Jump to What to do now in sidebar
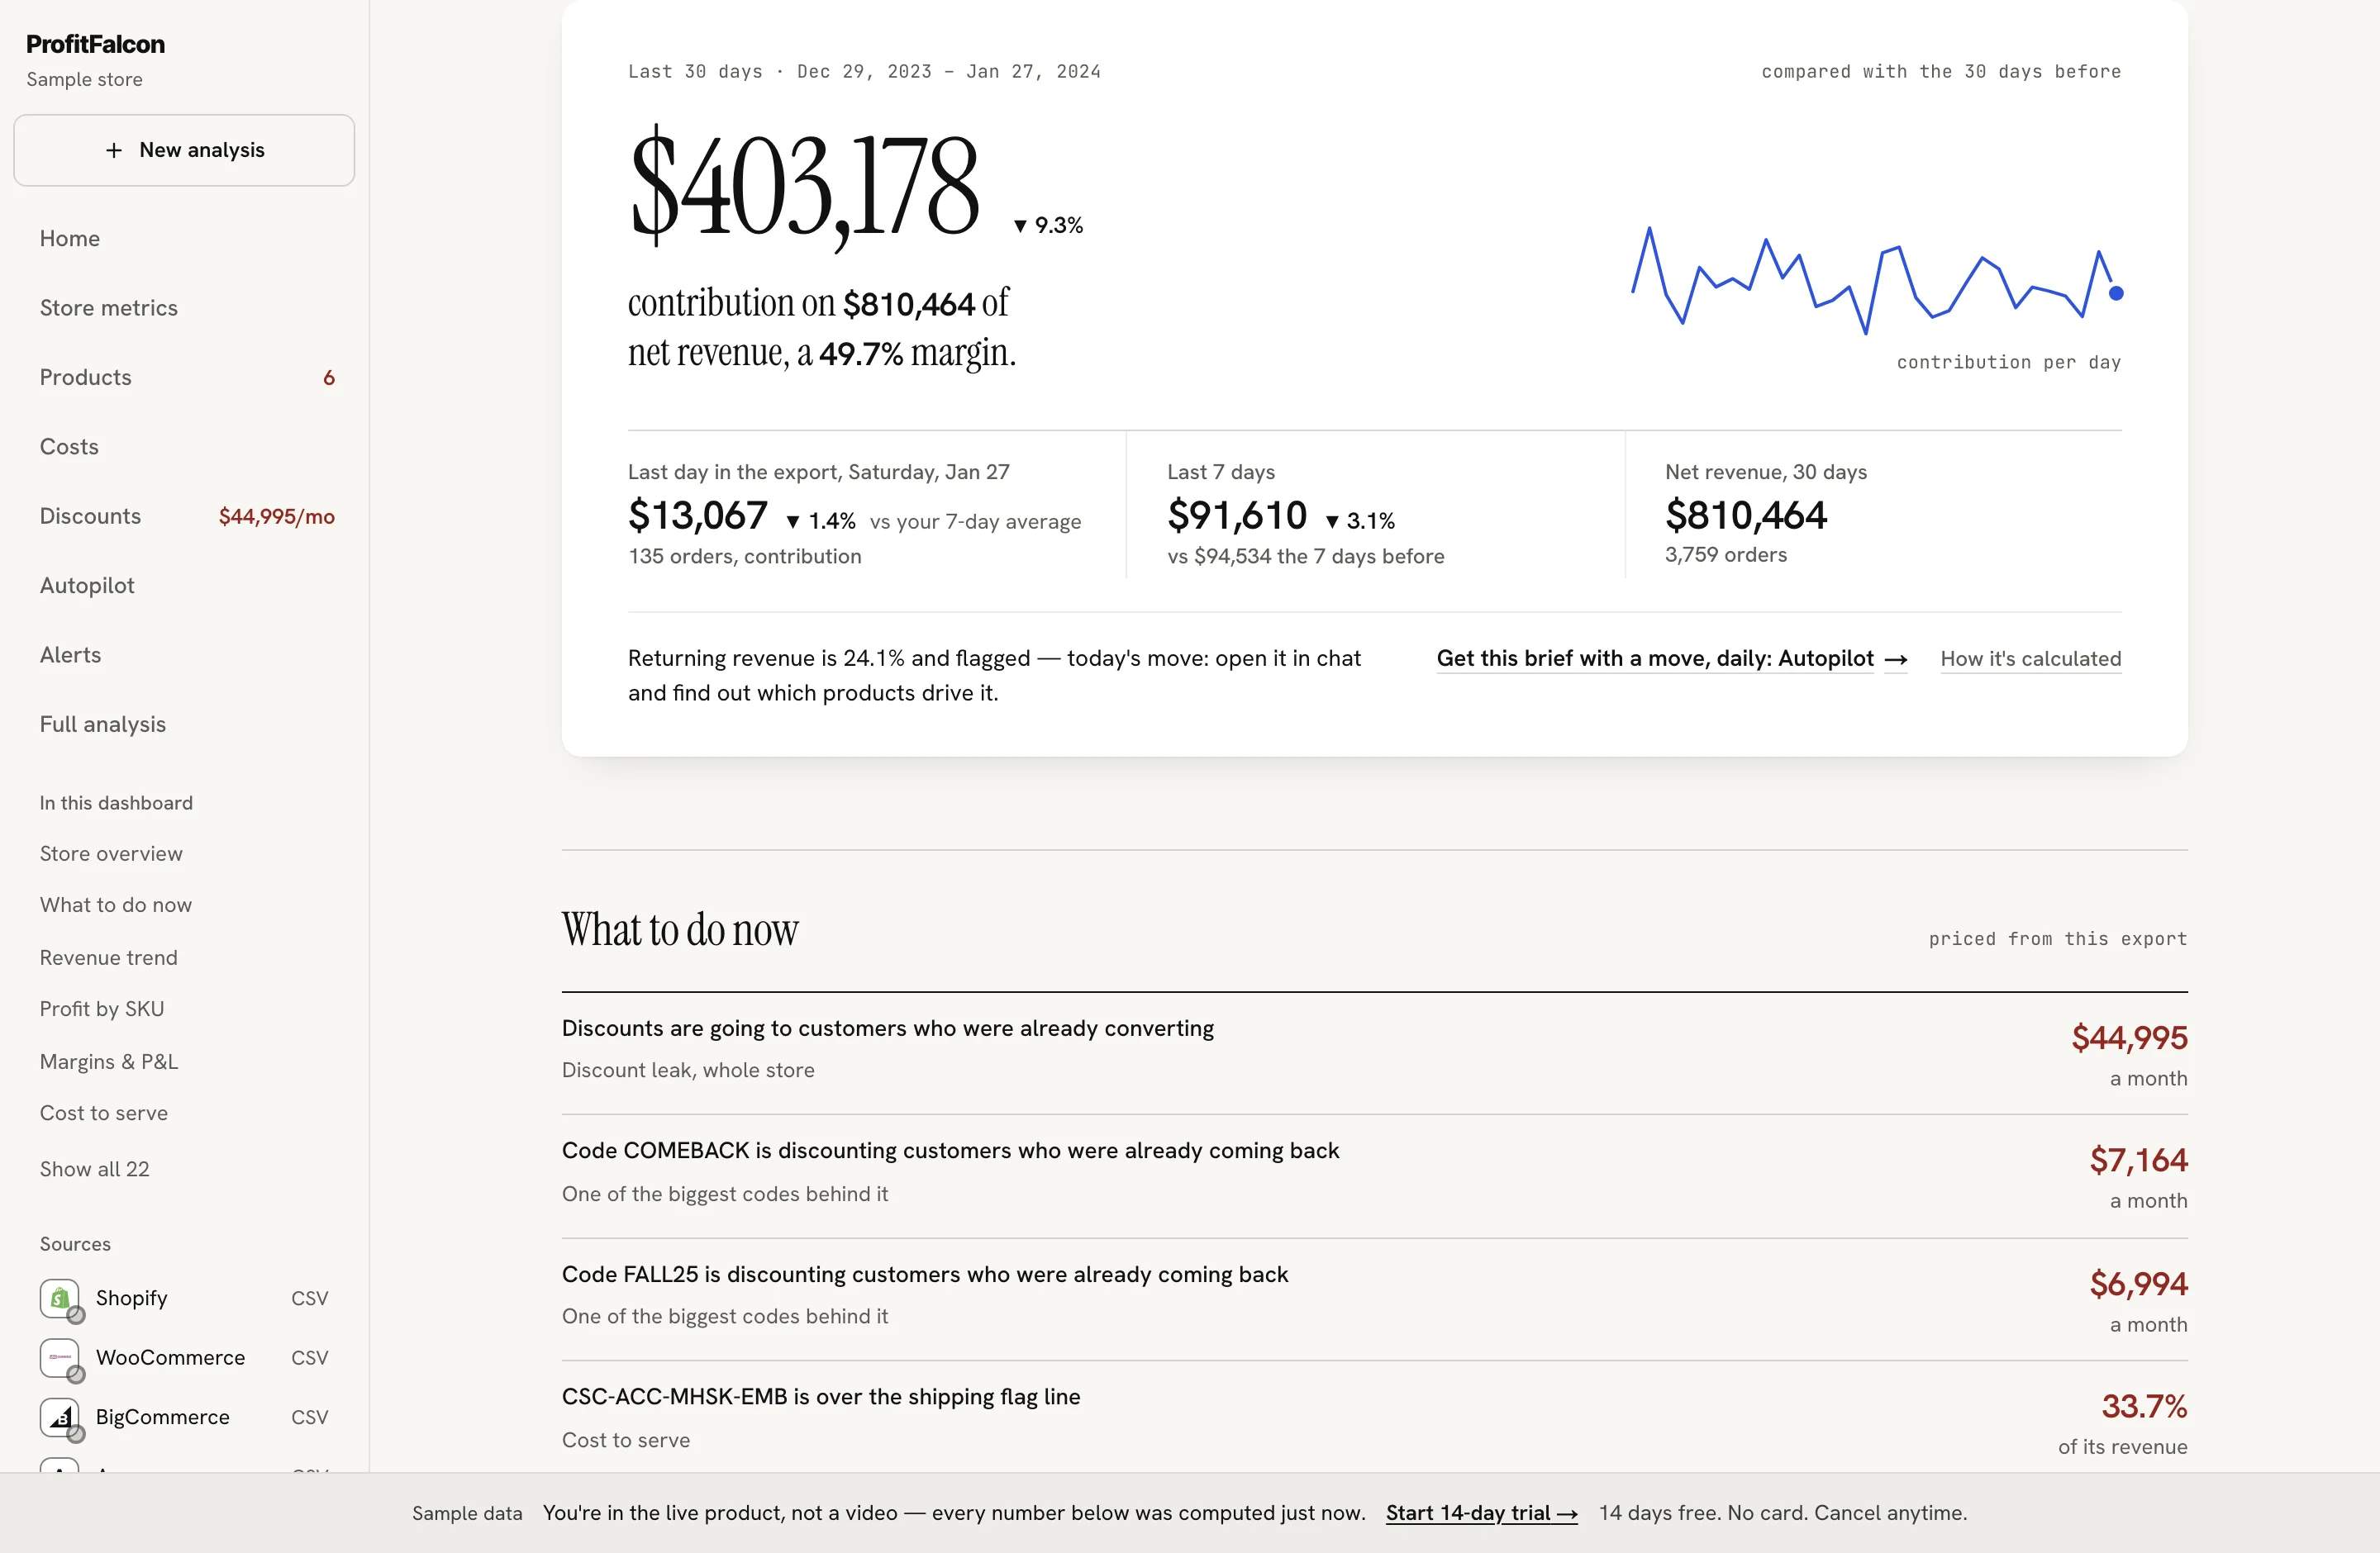This screenshot has height=1553, width=2380. [116, 905]
